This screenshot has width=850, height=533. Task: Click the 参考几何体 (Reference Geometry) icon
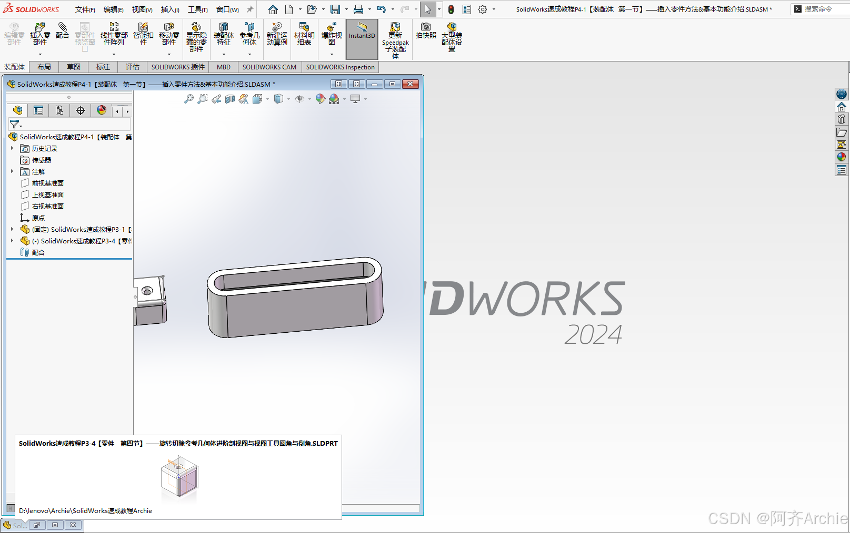(x=249, y=34)
